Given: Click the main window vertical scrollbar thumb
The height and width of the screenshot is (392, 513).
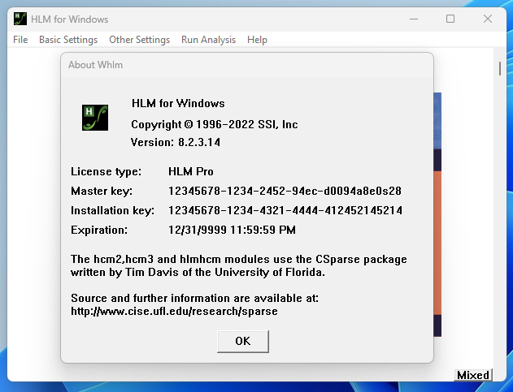Looking at the screenshot, I should (x=500, y=69).
